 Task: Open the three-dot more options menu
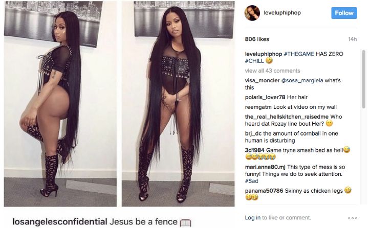(x=353, y=218)
